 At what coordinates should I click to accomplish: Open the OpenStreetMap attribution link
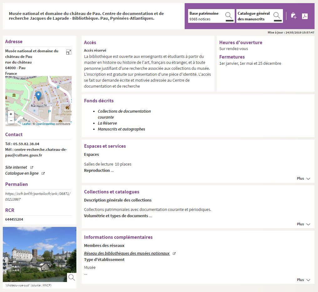point(45,124)
